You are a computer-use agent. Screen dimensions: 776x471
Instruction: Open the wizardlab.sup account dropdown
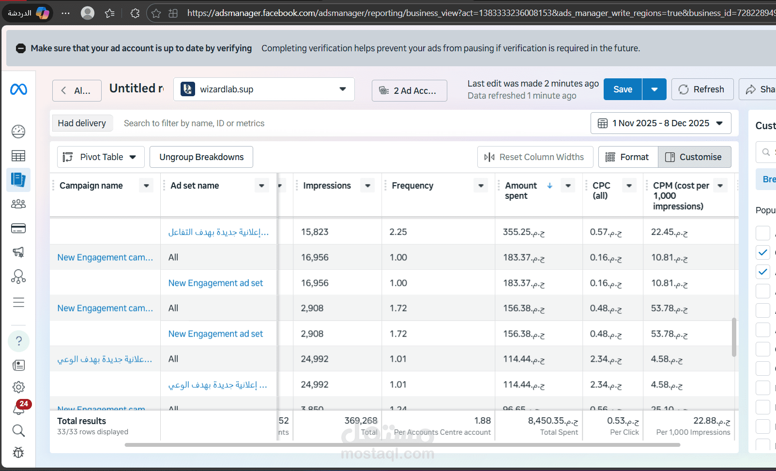click(264, 89)
